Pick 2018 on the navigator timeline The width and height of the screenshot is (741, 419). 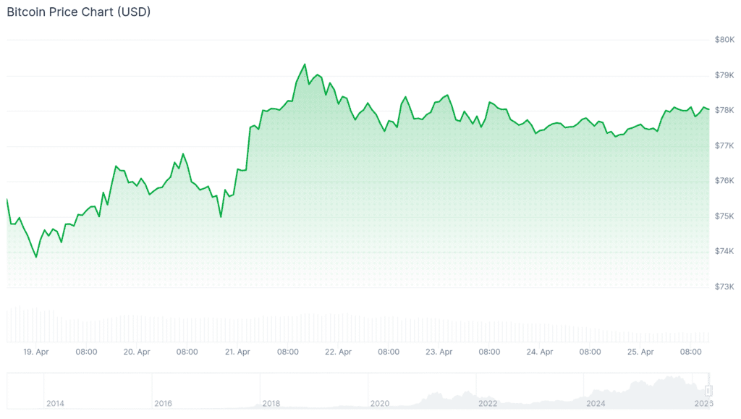click(271, 403)
